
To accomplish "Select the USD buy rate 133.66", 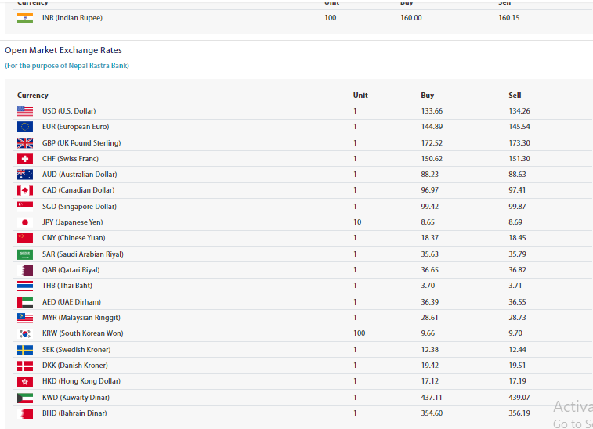I will 432,111.
